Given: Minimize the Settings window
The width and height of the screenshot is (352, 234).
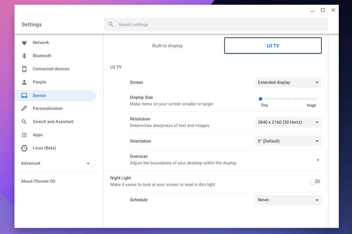Looking at the screenshot, I should pyautogui.click(x=312, y=10).
